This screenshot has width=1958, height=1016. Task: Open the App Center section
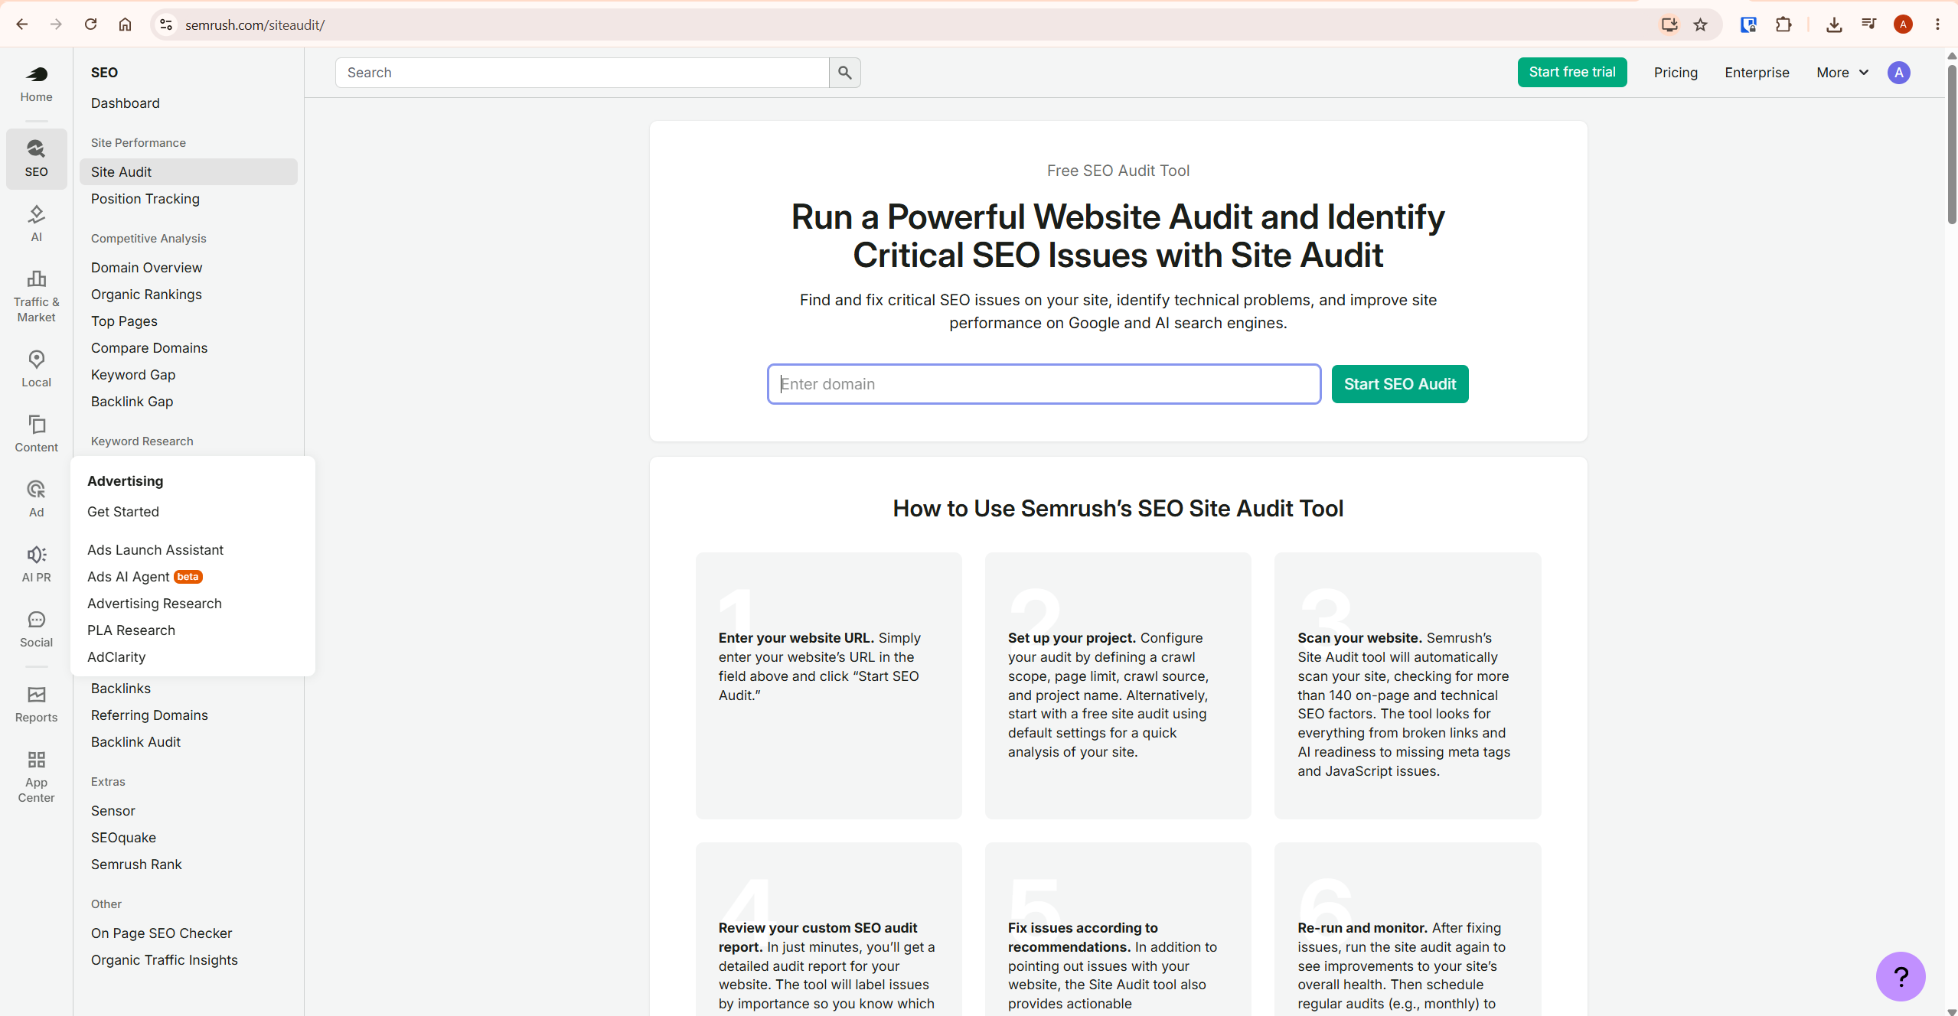(36, 777)
